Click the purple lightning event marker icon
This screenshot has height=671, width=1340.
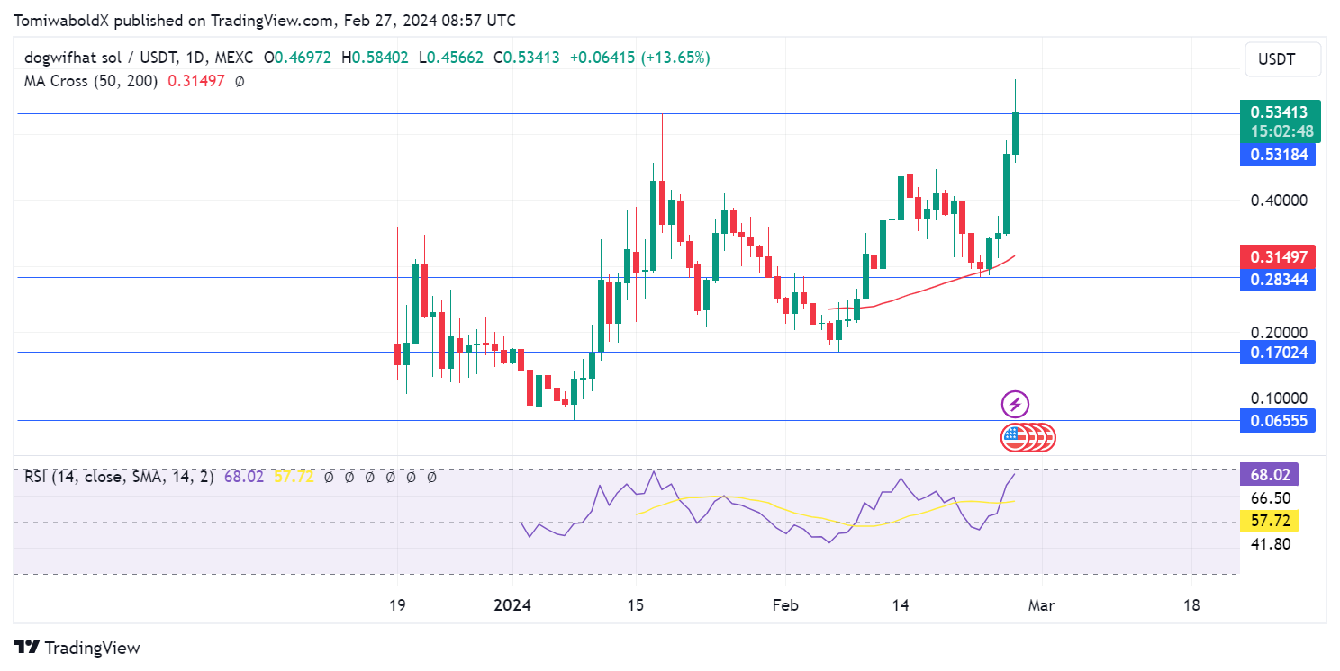tap(1016, 404)
